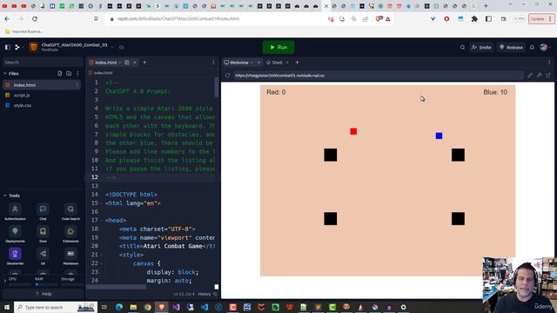Viewport: 557px width, 313px height.
Task: Click the Search field in the sidebar
Action: point(43,62)
